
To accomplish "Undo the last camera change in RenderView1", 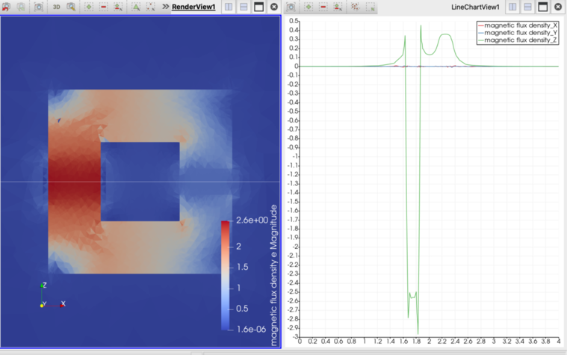I will pyautogui.click(x=6, y=7).
